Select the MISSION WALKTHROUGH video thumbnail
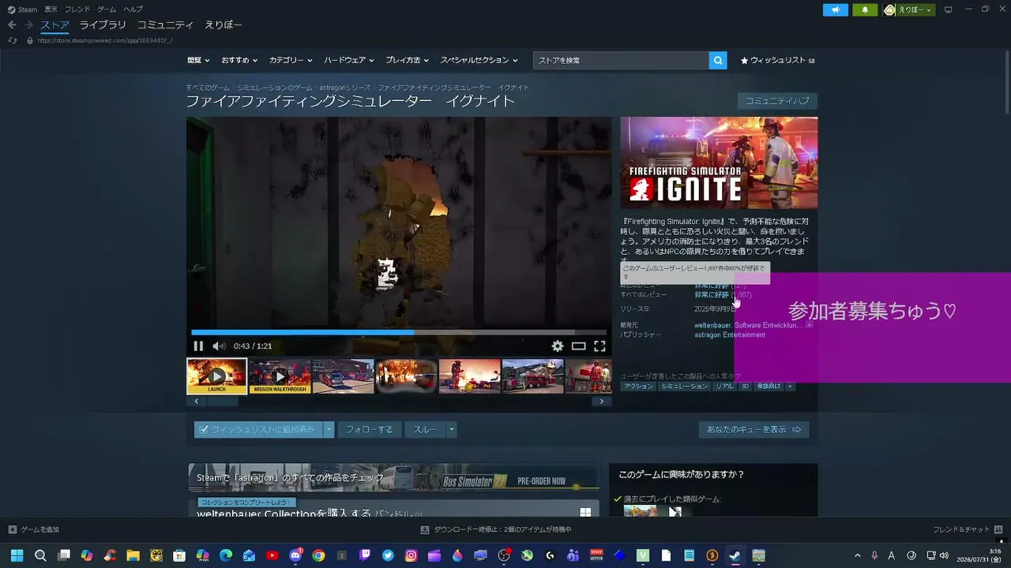 click(280, 376)
